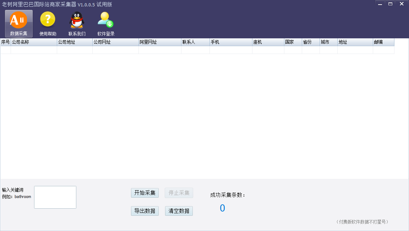Click the 输入关键词 label

[x=12, y=190]
